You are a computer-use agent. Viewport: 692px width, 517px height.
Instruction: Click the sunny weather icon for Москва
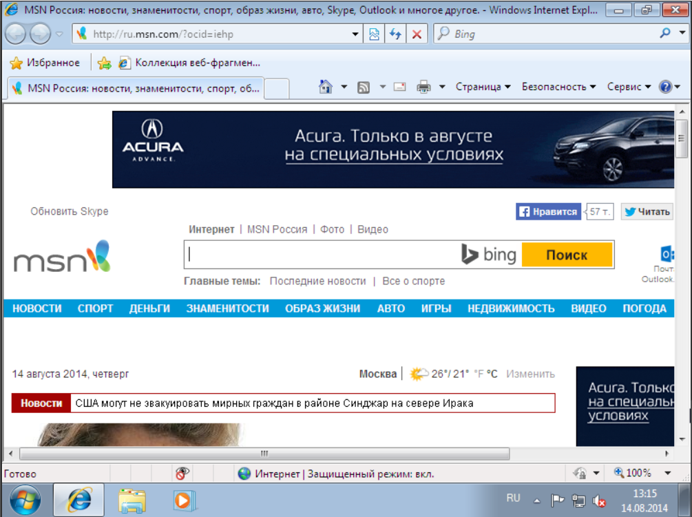(419, 374)
